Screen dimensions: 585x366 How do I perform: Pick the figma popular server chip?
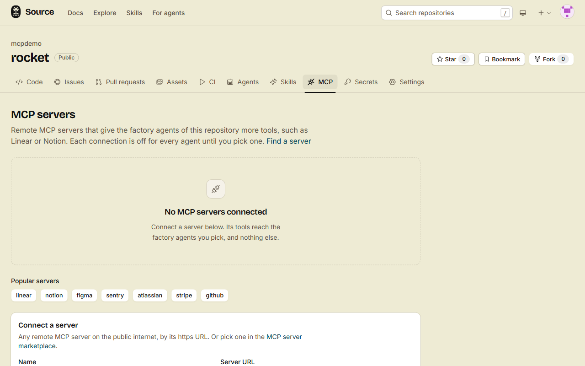pyautogui.click(x=85, y=296)
